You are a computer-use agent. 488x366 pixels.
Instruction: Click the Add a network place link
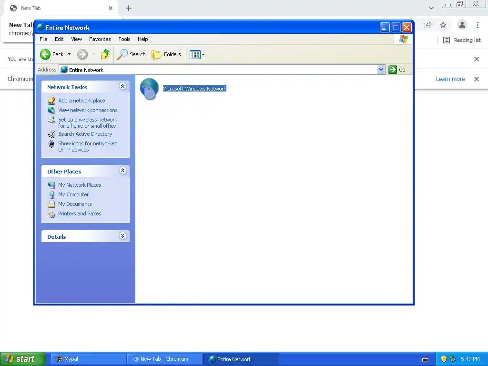(x=81, y=101)
